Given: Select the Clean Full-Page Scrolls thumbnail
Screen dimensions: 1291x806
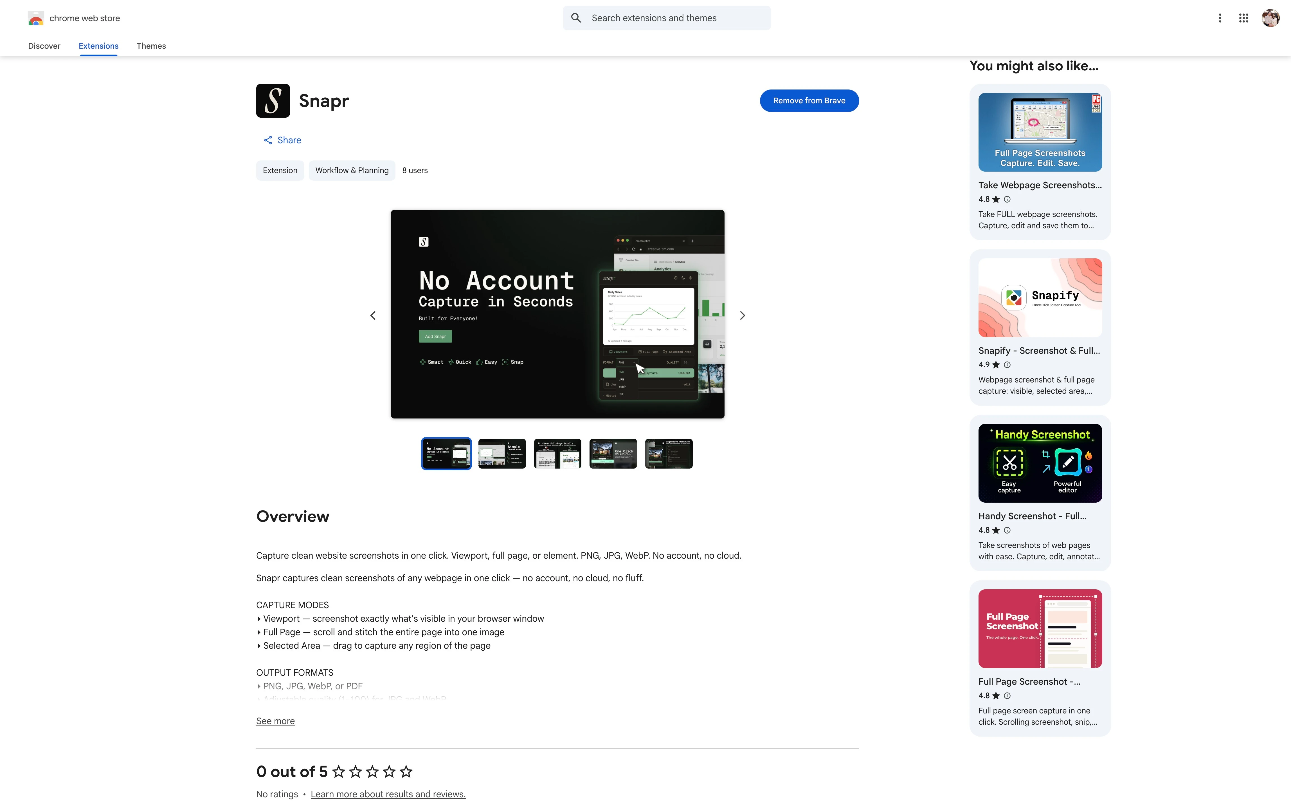Looking at the screenshot, I should (x=558, y=454).
